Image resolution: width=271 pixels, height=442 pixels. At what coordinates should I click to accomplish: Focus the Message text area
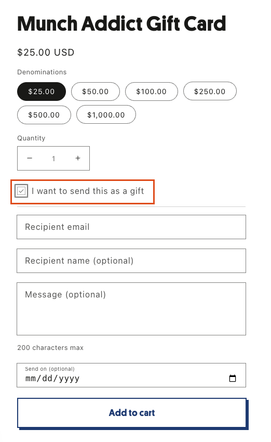tap(131, 309)
